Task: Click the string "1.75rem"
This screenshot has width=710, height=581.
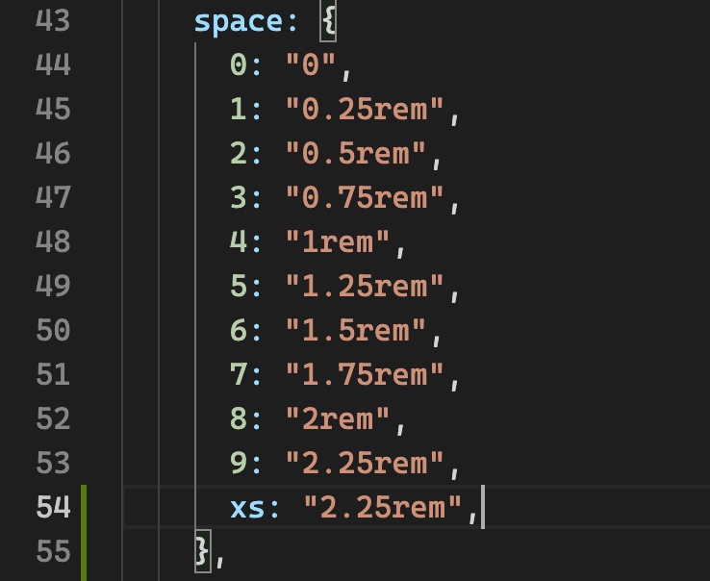Action: 365,374
